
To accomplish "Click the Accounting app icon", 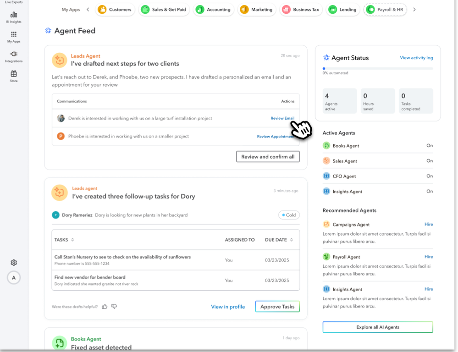I will pos(200,9).
